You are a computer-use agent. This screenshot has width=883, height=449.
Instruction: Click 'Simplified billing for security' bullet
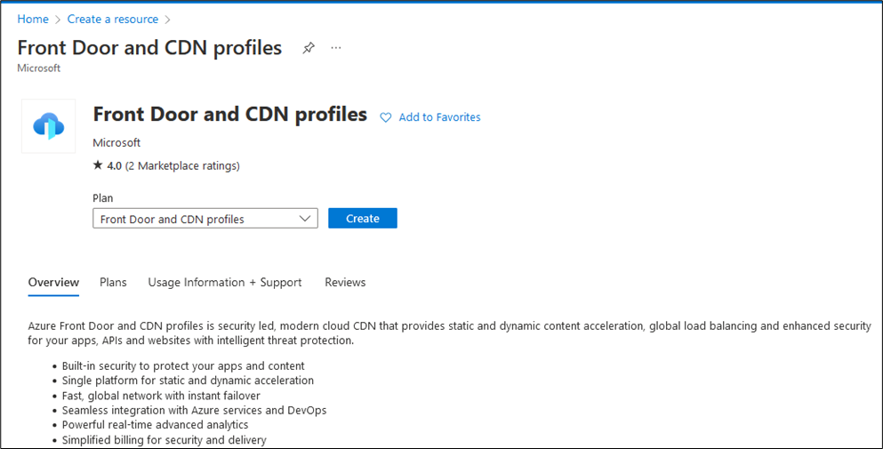coord(164,439)
